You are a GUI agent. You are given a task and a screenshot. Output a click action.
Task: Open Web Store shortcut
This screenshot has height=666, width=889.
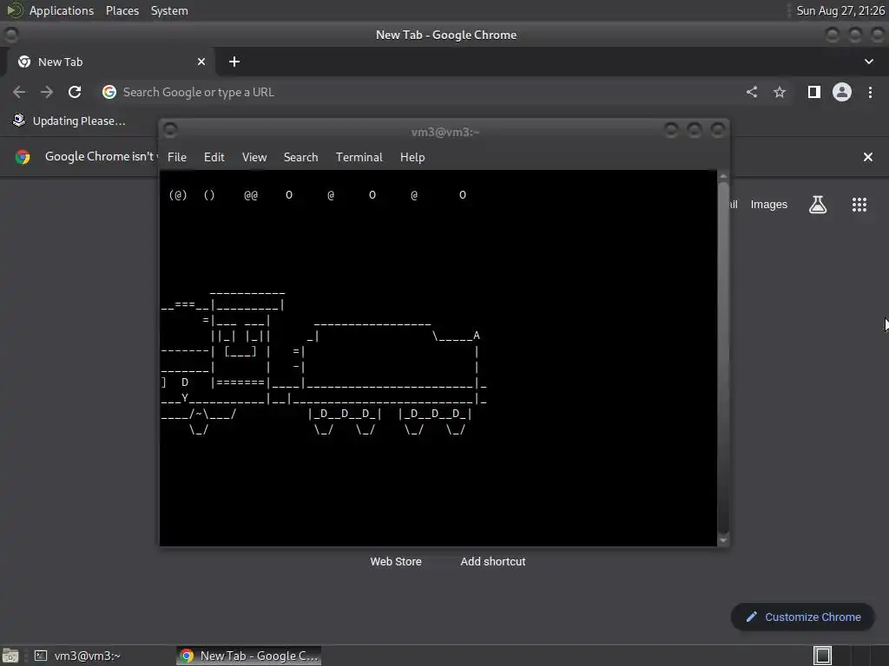[396, 561]
